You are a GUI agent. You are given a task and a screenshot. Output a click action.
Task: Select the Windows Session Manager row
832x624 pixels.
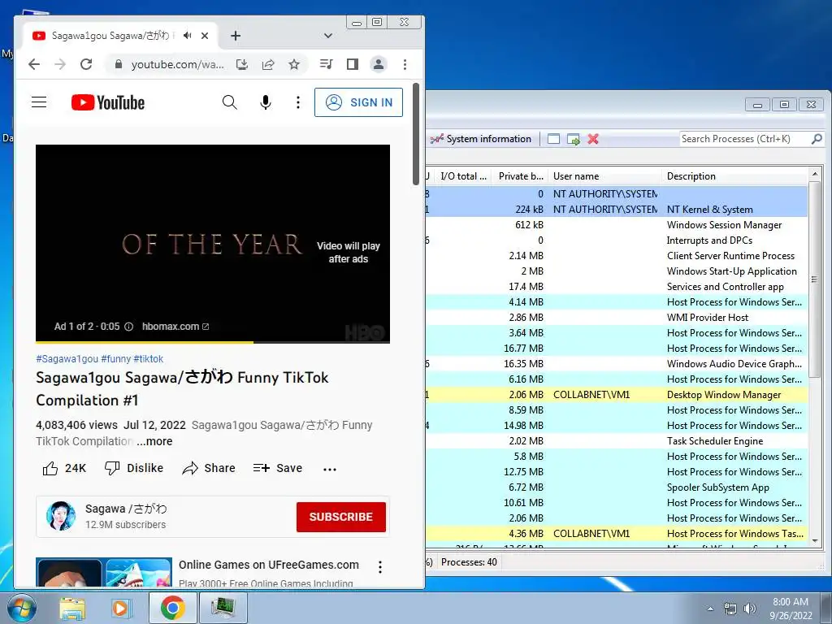pos(617,225)
